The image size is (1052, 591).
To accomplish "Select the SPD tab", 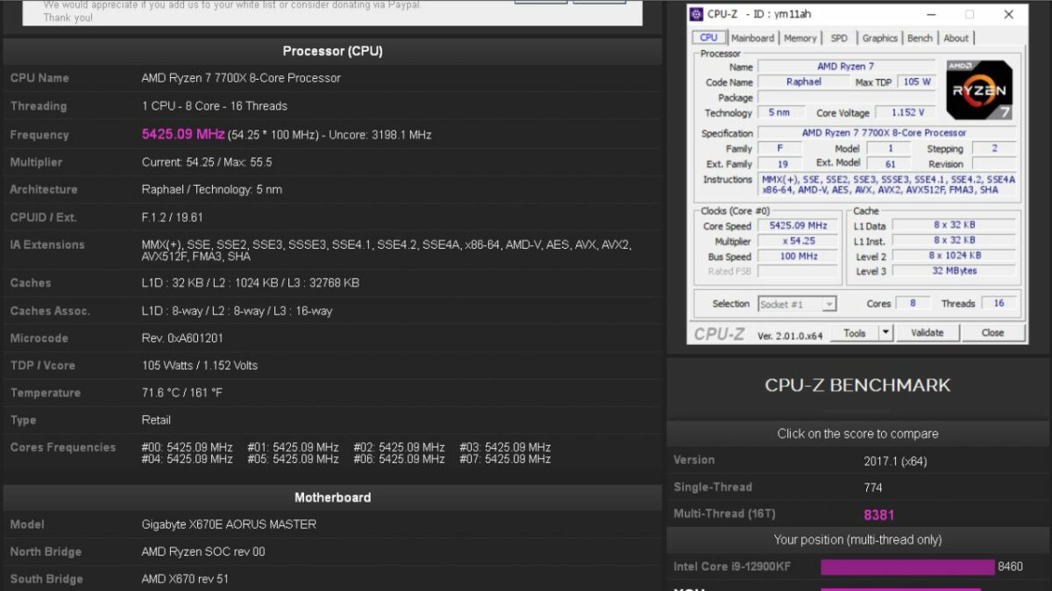I will click(839, 38).
